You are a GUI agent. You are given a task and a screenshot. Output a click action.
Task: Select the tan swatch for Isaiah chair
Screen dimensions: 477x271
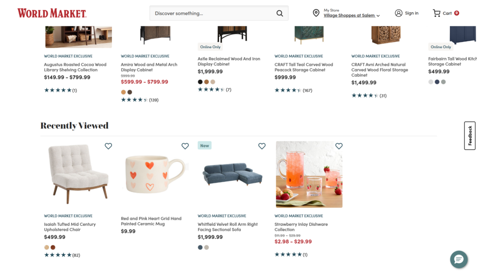[x=47, y=247]
